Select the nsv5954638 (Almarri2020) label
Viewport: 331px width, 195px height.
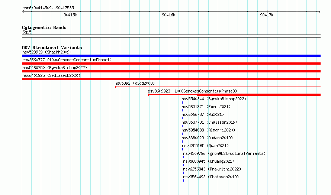tap(208, 130)
